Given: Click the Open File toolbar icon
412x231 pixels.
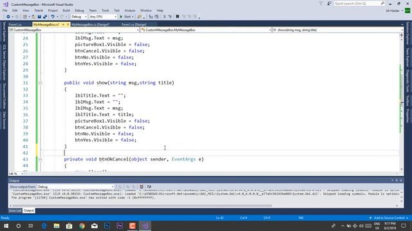Looking at the screenshot, I should pyautogui.click(x=33, y=17).
